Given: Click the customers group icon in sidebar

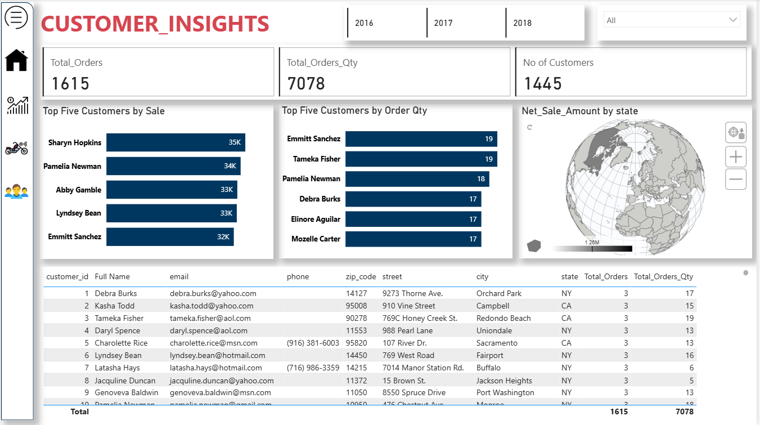Looking at the screenshot, I should pos(16,191).
